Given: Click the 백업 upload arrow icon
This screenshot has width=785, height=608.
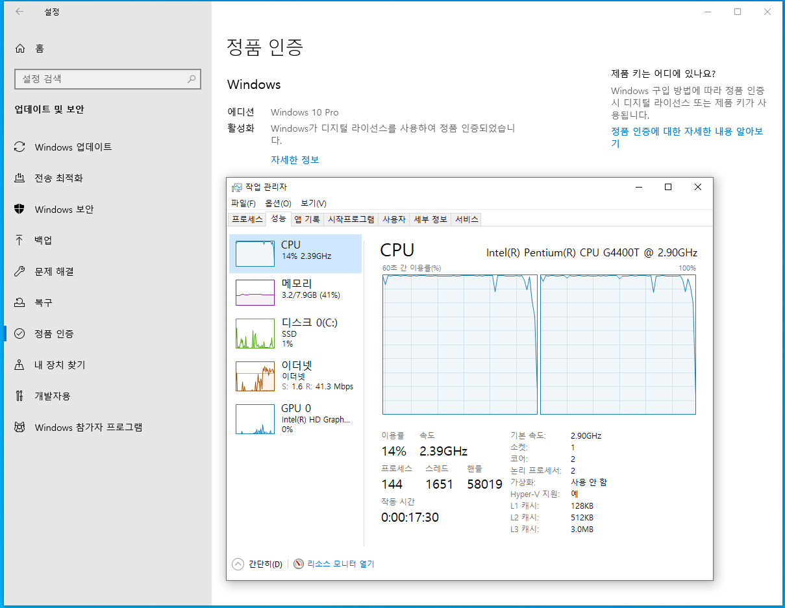Looking at the screenshot, I should click(x=19, y=240).
